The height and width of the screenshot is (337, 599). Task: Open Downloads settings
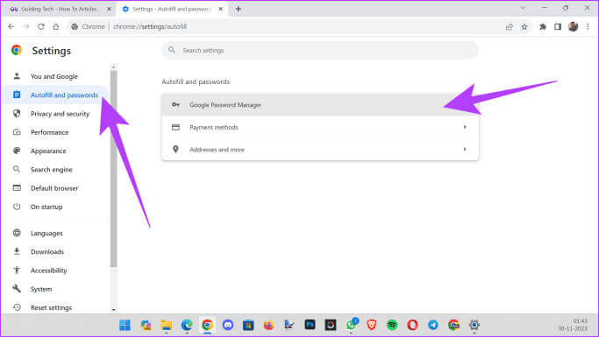click(57, 252)
